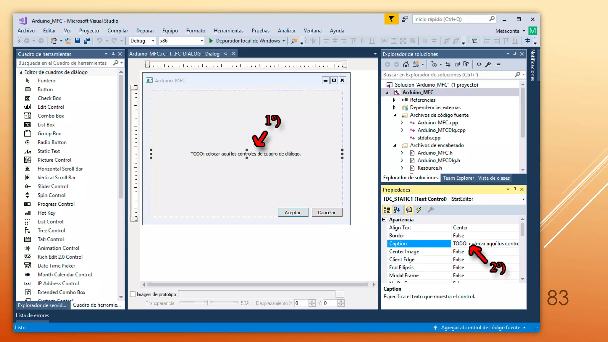Screen dimensions: 608x342
Task: Choose the Progress Control item
Action: click(56, 204)
